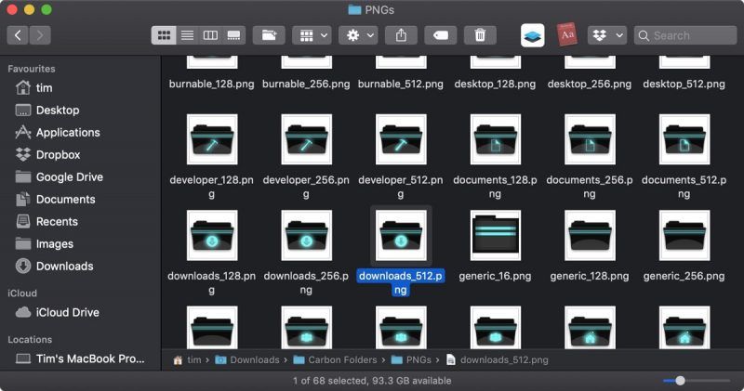Switch to gallery view mode
Screen dimensions: 744x391
233,35
